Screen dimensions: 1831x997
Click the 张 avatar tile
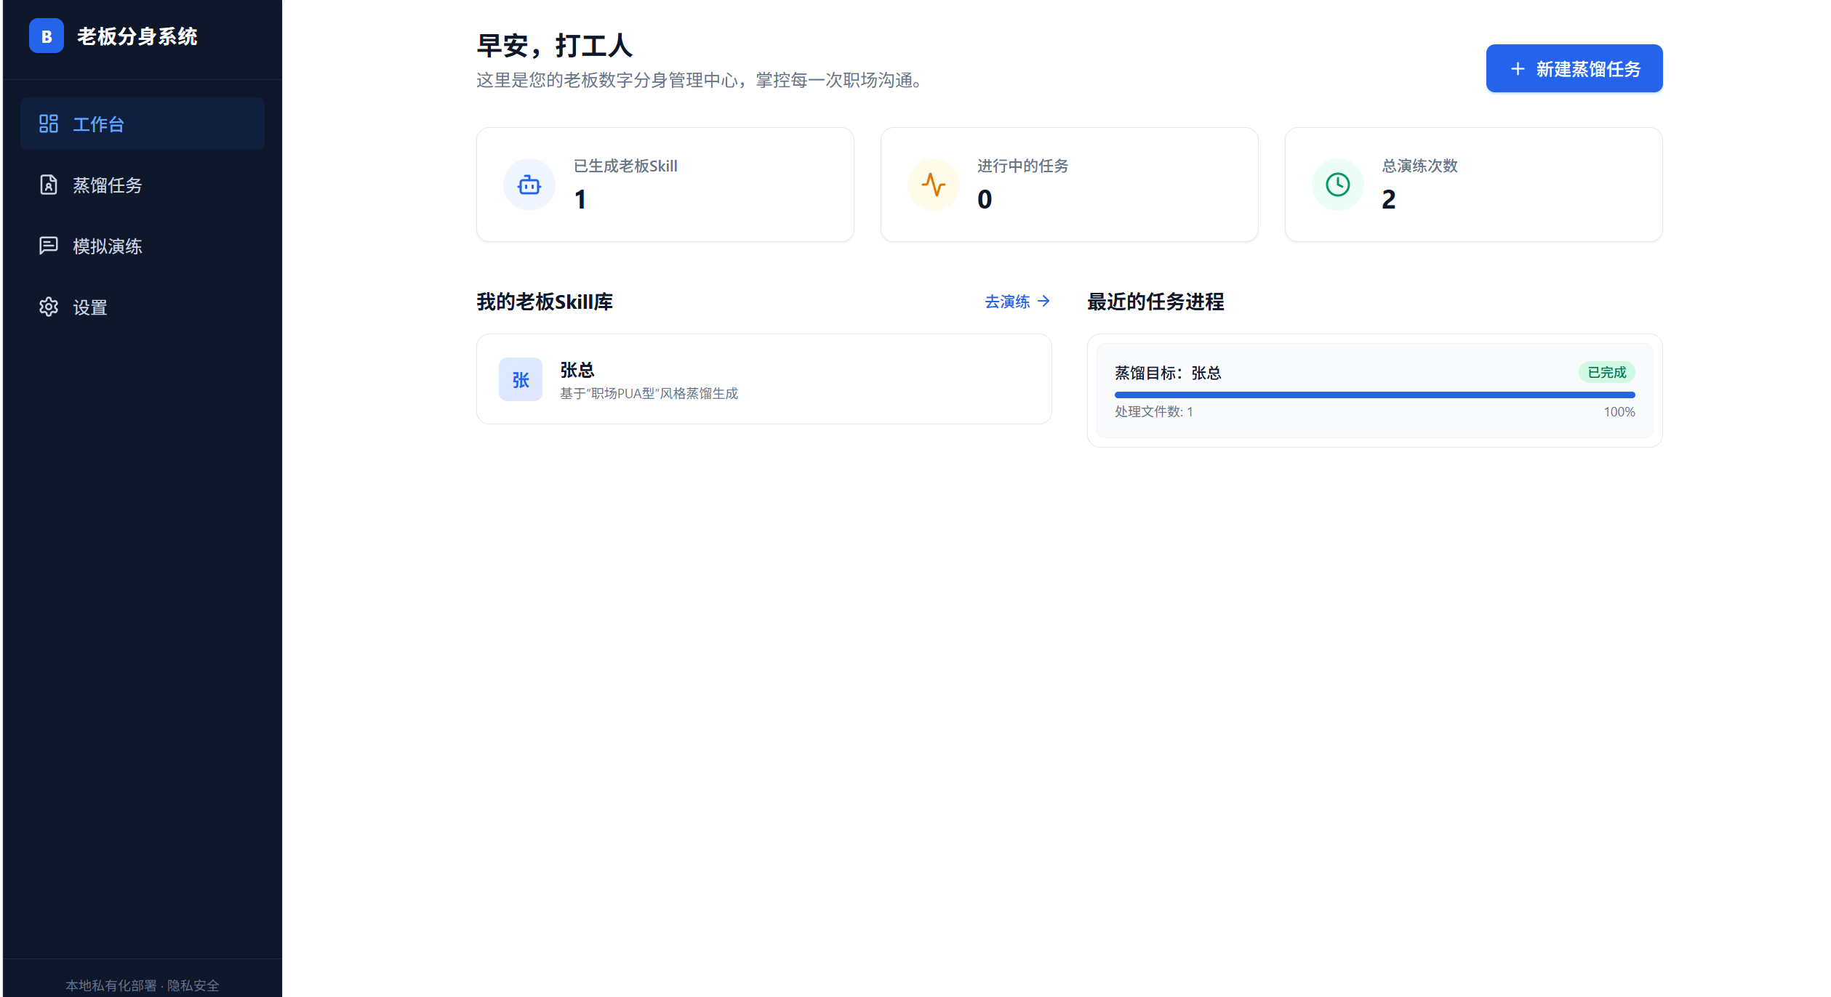pyautogui.click(x=520, y=379)
